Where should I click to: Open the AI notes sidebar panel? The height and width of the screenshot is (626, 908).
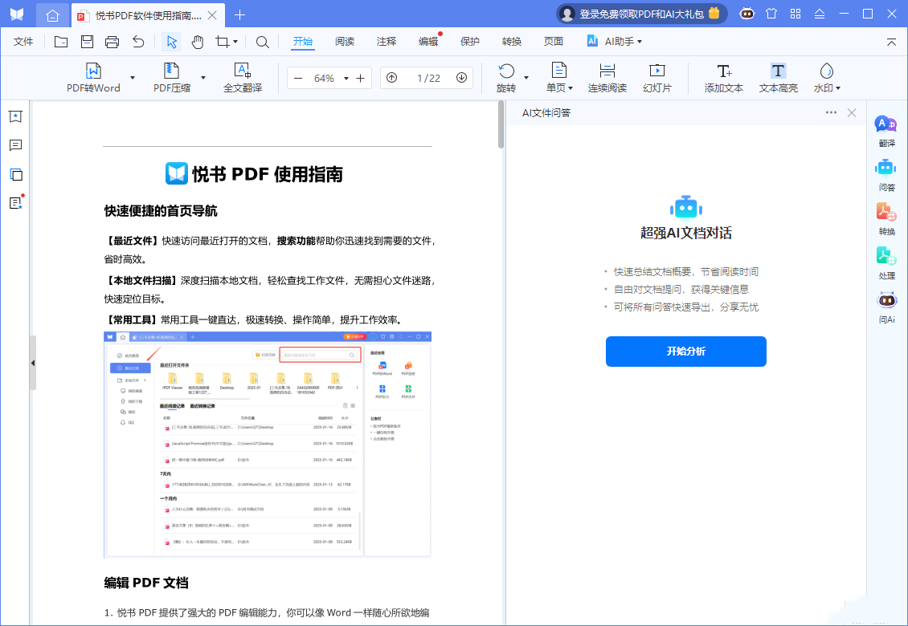click(15, 203)
